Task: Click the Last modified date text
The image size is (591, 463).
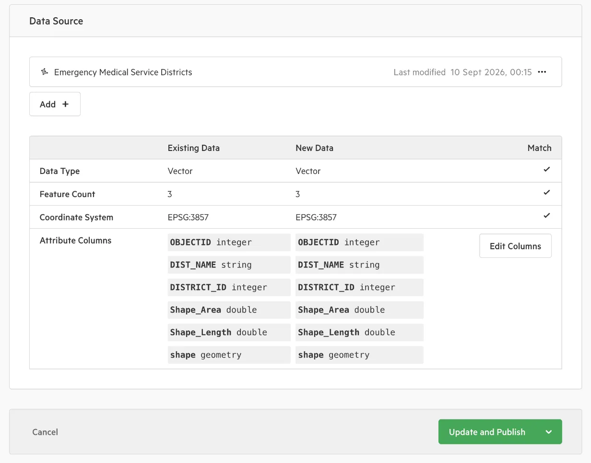Action: coord(462,72)
